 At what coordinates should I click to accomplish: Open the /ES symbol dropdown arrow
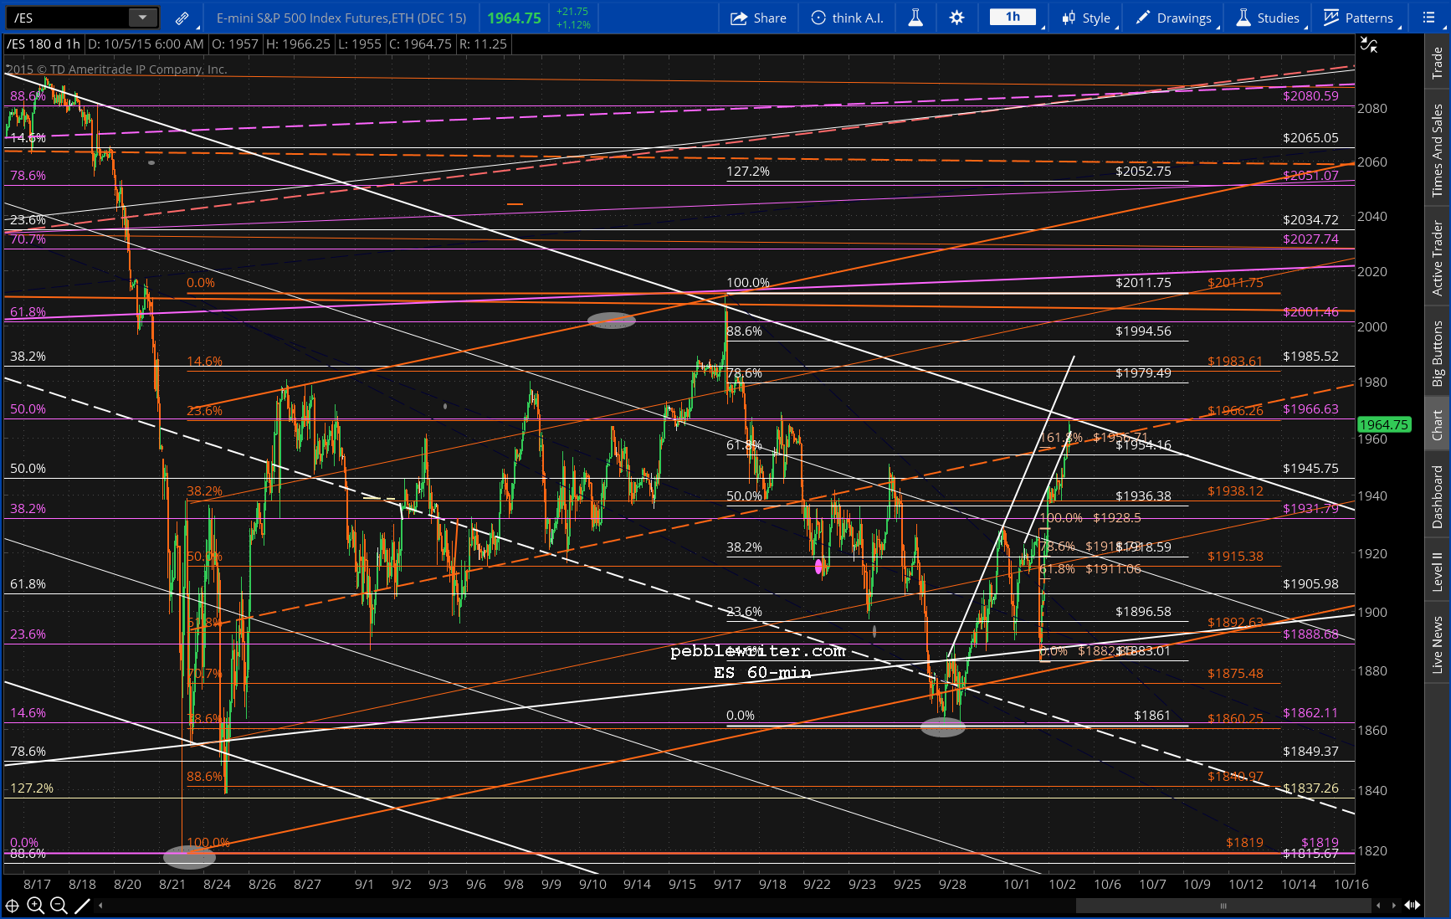pos(142,18)
